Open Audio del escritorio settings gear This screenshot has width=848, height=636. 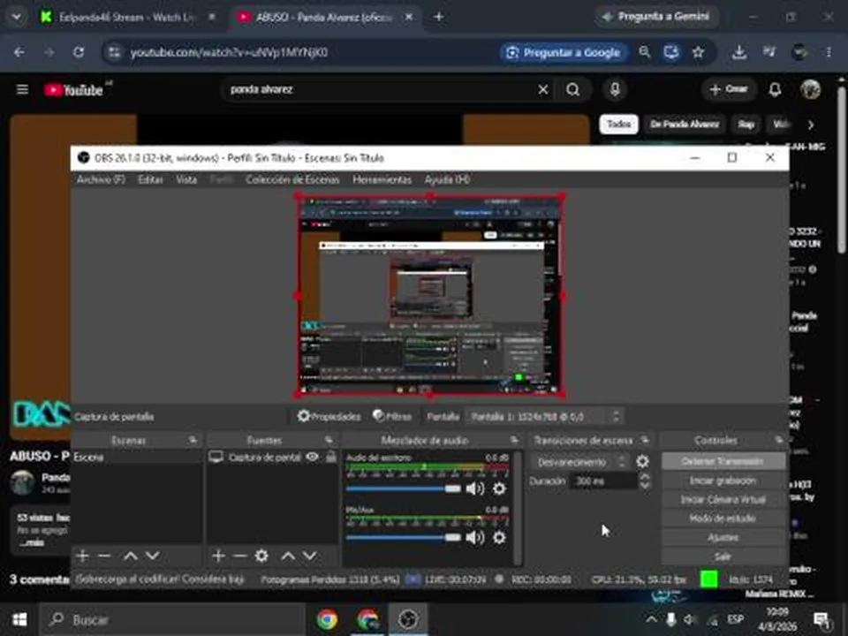[x=499, y=488]
